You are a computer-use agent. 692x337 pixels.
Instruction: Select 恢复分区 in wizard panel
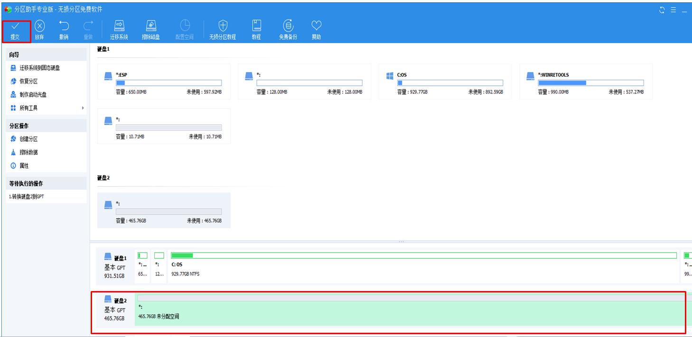coord(28,82)
